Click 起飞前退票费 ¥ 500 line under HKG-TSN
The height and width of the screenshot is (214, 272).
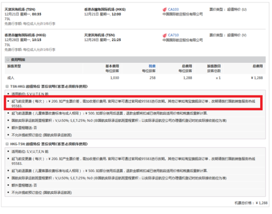tap(109, 171)
